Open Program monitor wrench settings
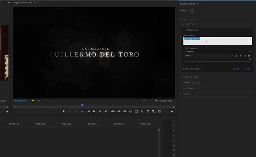Image resolution: width=256 pixels, height=157 pixels. point(157,101)
